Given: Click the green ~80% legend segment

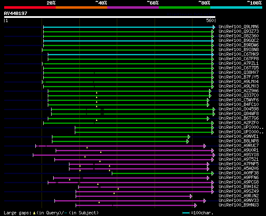Looking at the screenshot, I should 185,7.
